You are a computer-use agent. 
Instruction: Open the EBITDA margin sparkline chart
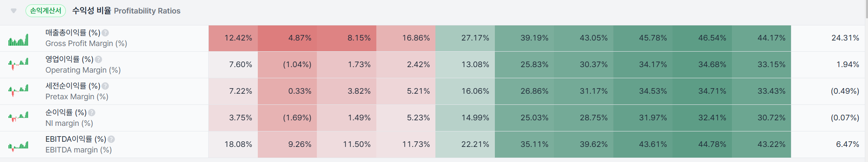[x=18, y=146]
